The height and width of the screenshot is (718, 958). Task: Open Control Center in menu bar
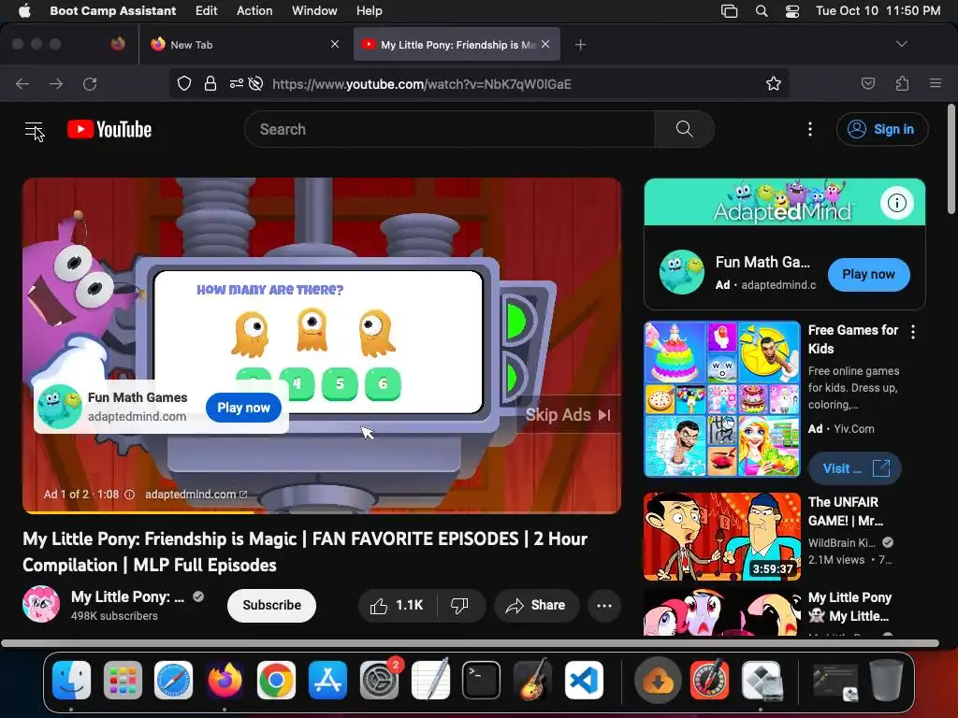coord(791,10)
